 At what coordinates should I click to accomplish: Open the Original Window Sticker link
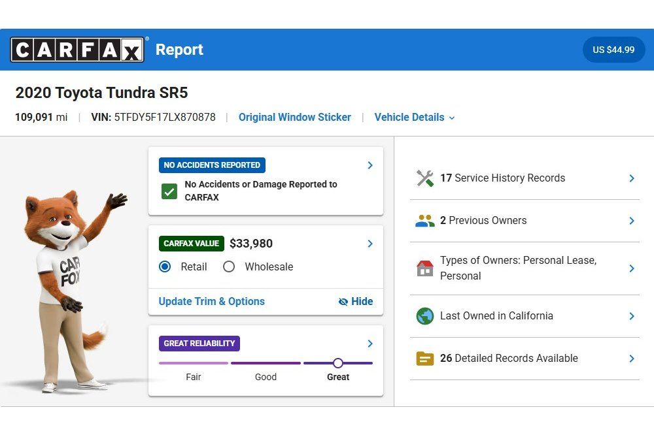295,118
